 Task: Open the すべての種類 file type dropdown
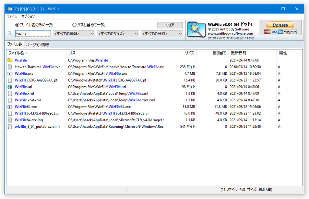(74, 34)
